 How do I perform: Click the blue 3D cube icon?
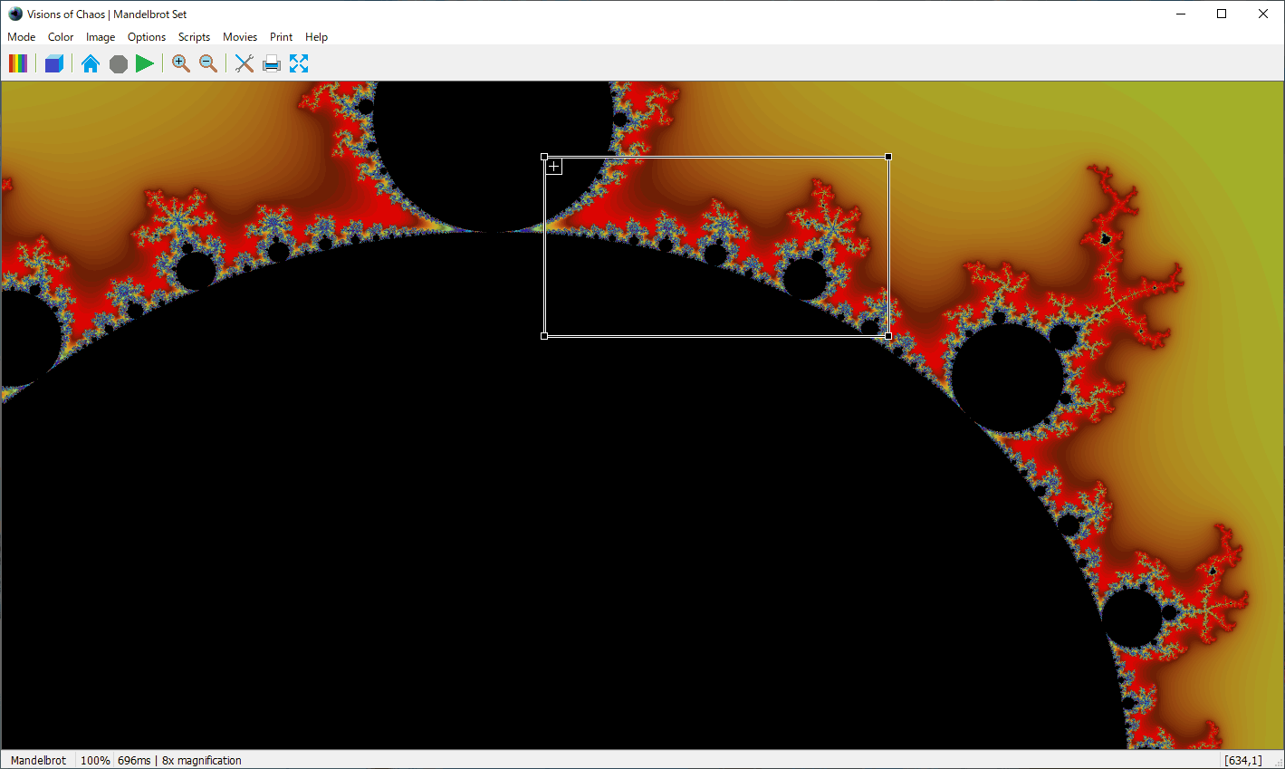54,63
